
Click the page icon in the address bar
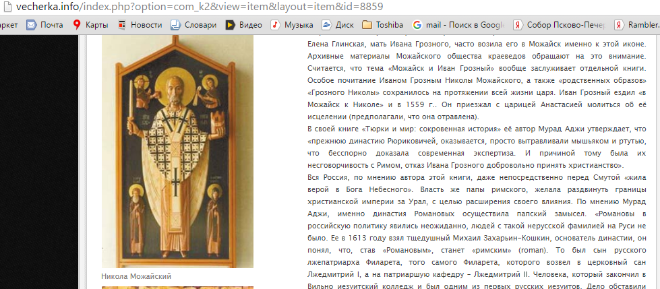[7, 7]
